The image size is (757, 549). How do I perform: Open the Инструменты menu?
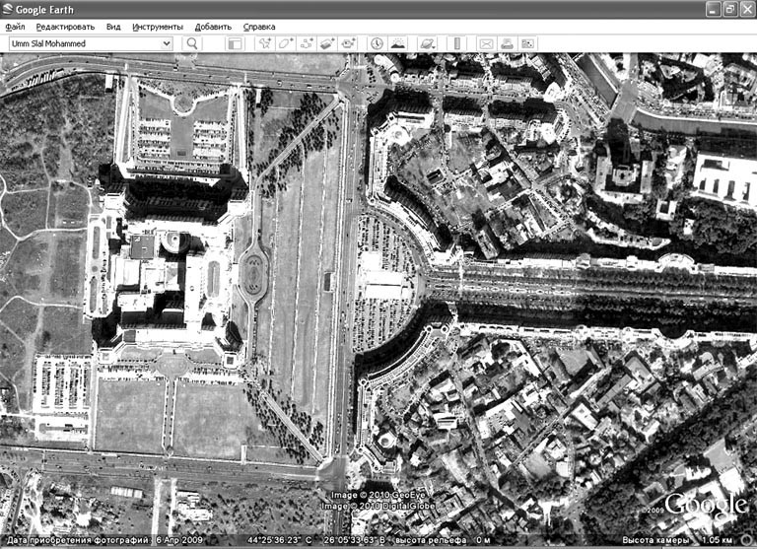pos(158,27)
